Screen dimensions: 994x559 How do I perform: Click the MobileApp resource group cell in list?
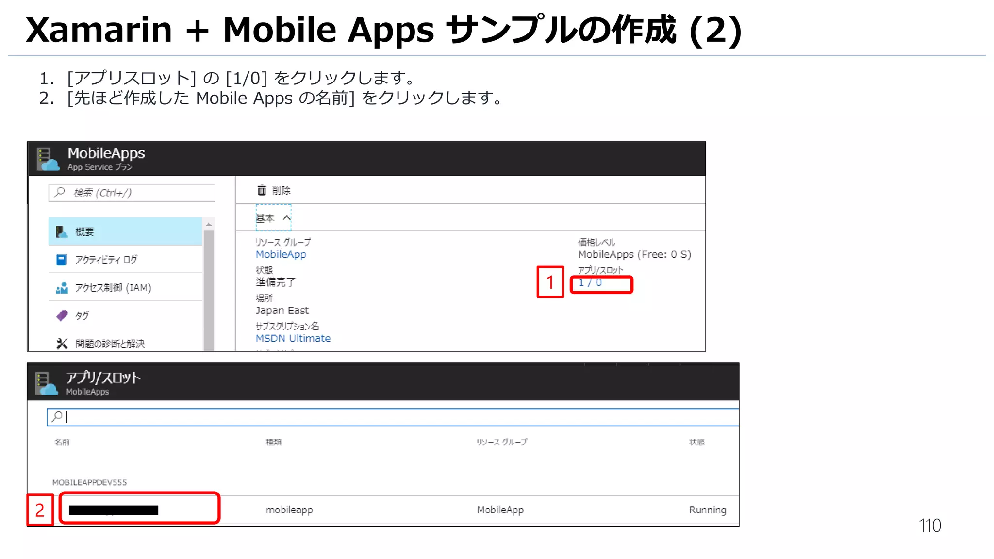pyautogui.click(x=500, y=510)
